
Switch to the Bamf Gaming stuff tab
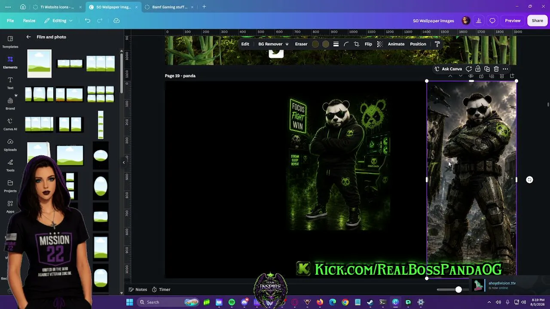(x=170, y=7)
